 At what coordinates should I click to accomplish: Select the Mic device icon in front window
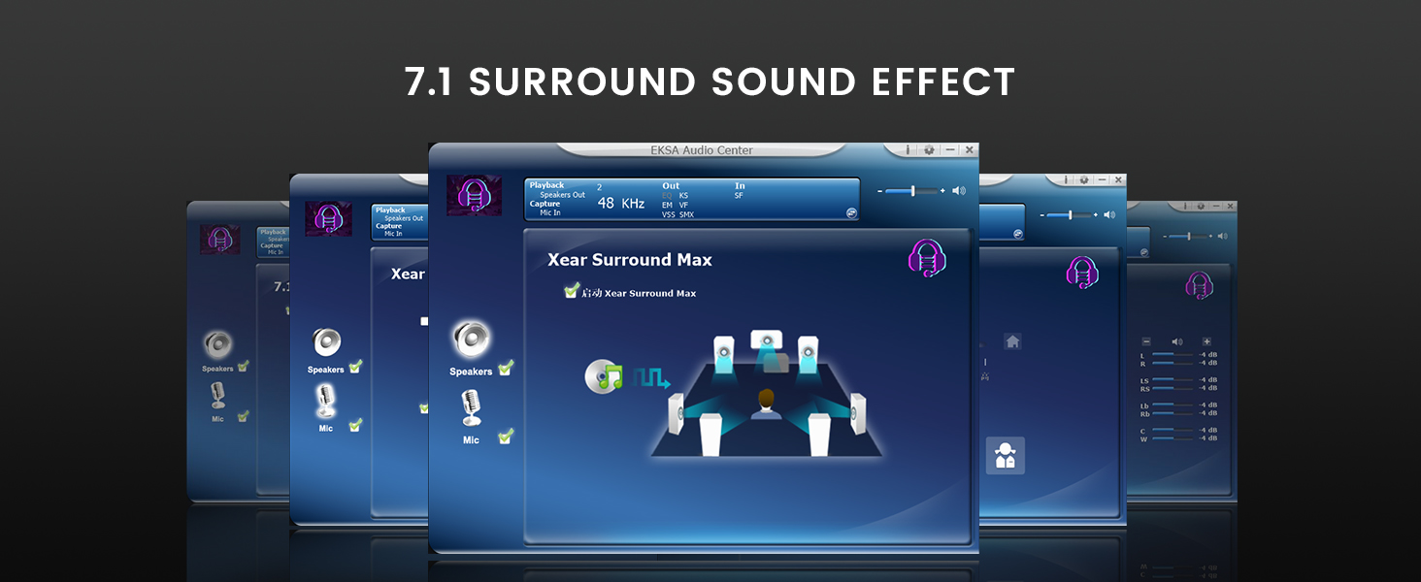tap(471, 407)
